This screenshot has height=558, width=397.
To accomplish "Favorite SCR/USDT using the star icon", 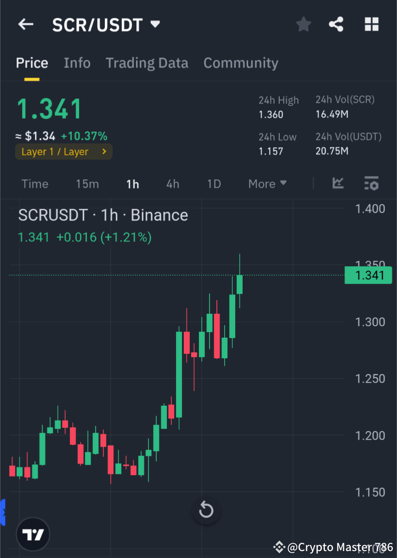I will click(303, 24).
